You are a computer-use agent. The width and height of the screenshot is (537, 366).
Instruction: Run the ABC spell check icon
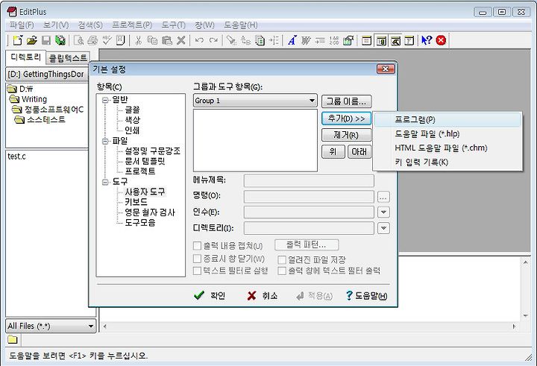tap(107, 40)
